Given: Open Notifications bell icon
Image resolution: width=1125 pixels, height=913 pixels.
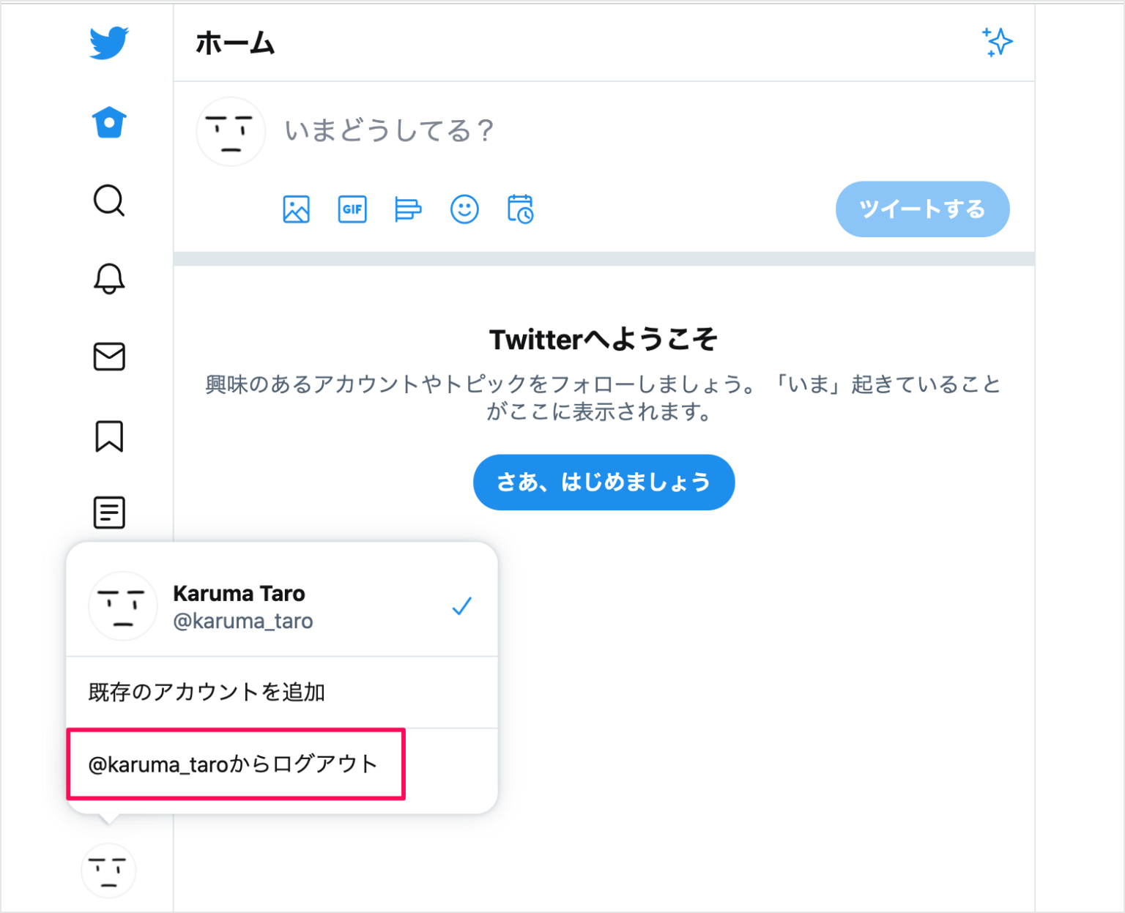Looking at the screenshot, I should coord(109,278).
